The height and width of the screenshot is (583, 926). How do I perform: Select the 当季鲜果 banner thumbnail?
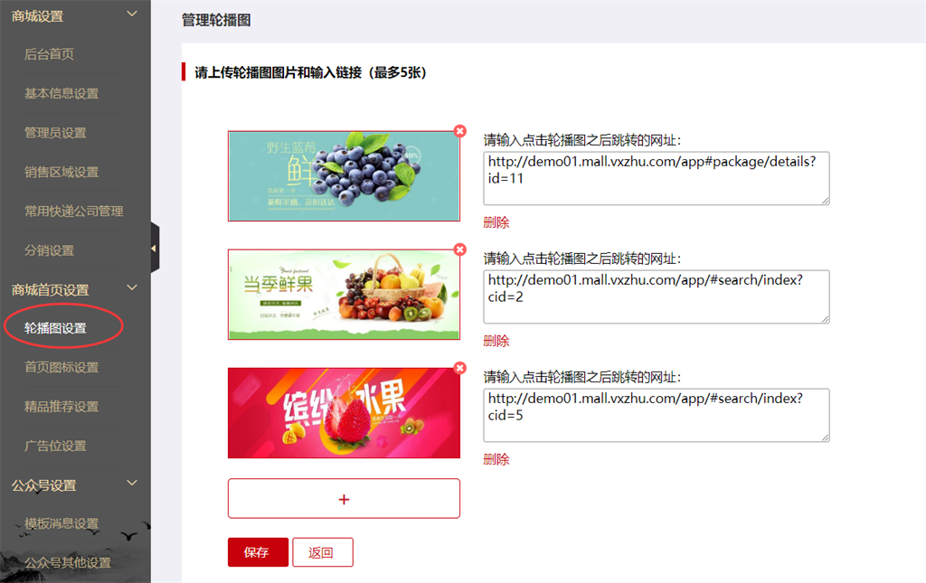(344, 295)
